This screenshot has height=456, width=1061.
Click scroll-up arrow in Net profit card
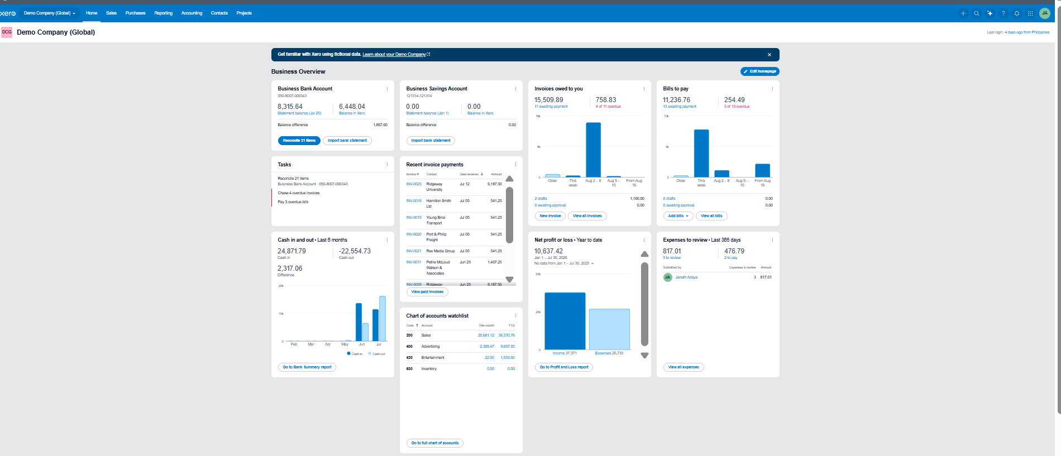[x=644, y=254]
